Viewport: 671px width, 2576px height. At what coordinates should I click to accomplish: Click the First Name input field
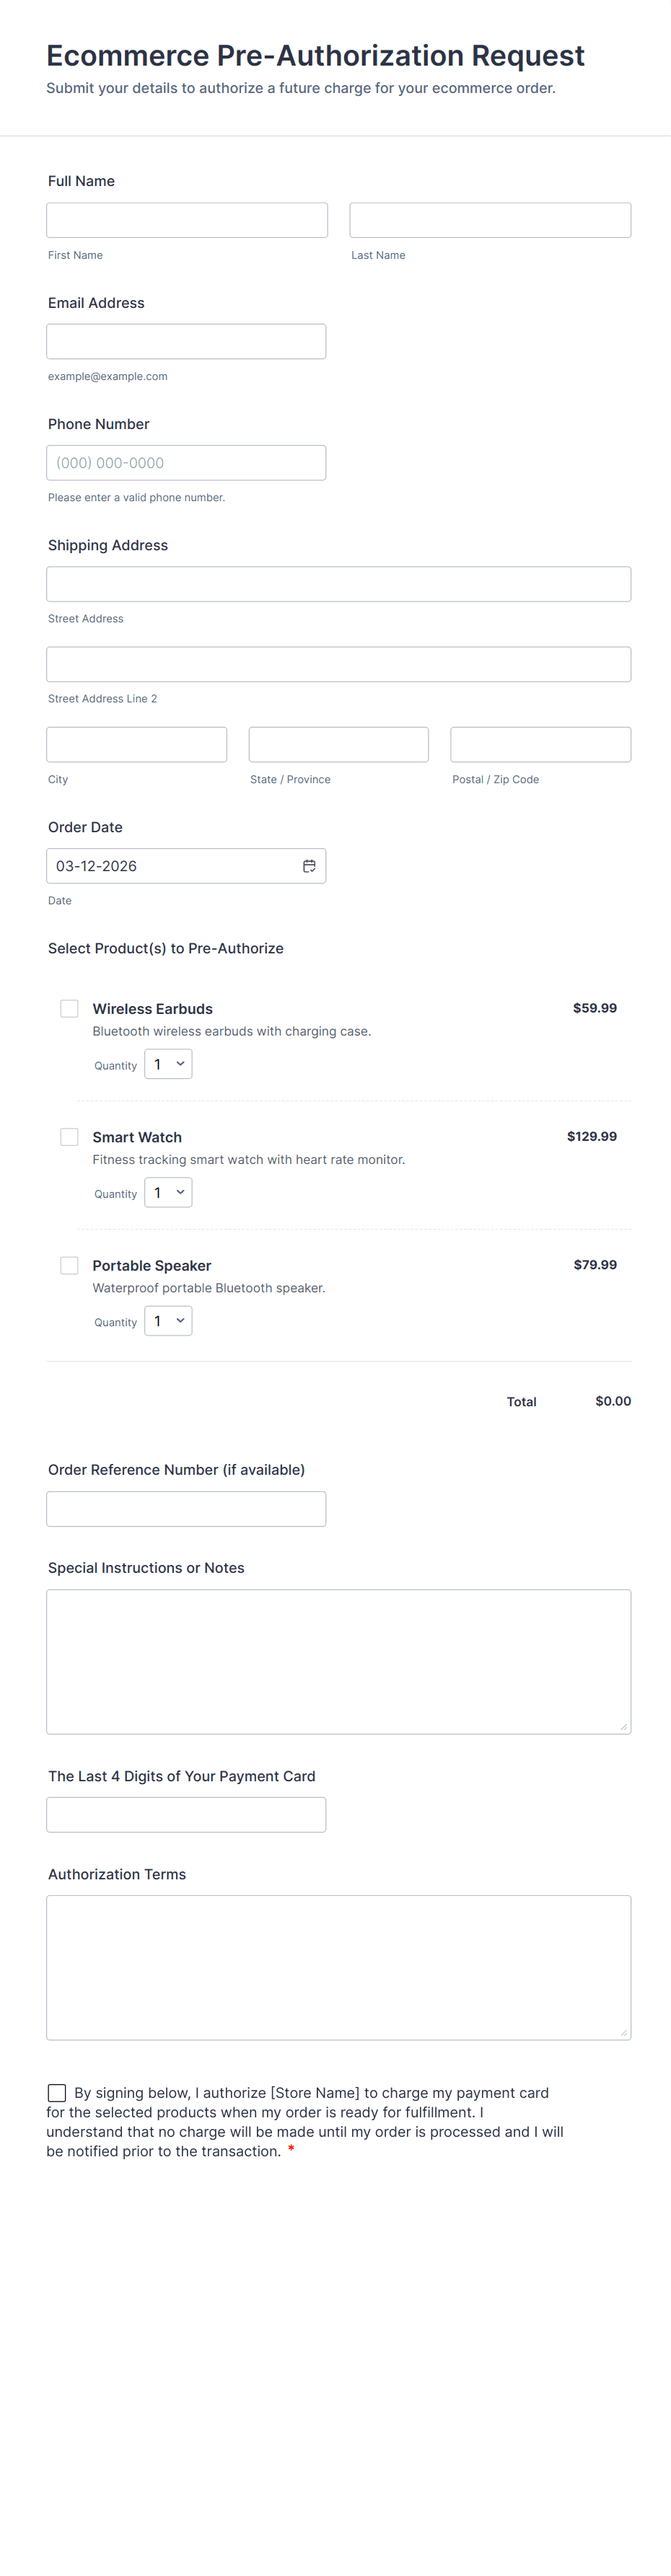click(x=187, y=220)
